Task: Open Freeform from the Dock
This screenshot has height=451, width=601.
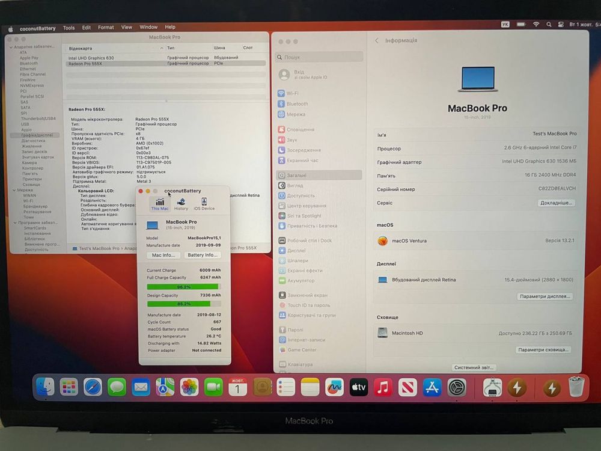Action: 334,387
